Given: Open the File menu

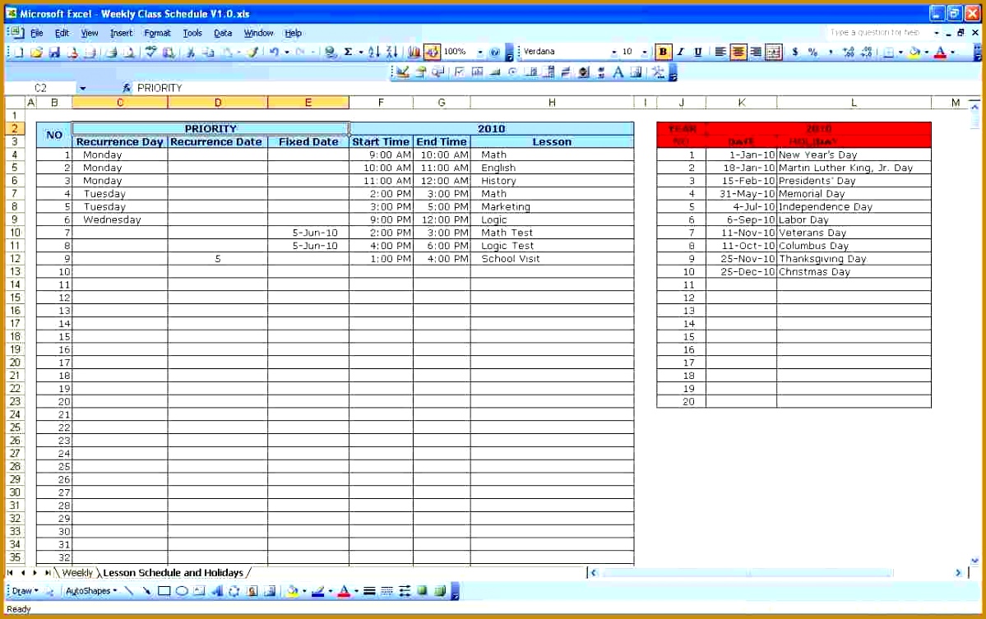Looking at the screenshot, I should 37,33.
